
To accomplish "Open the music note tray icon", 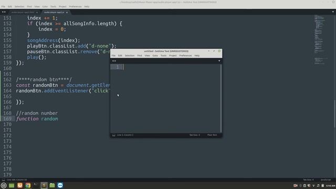I will click(318, 185).
